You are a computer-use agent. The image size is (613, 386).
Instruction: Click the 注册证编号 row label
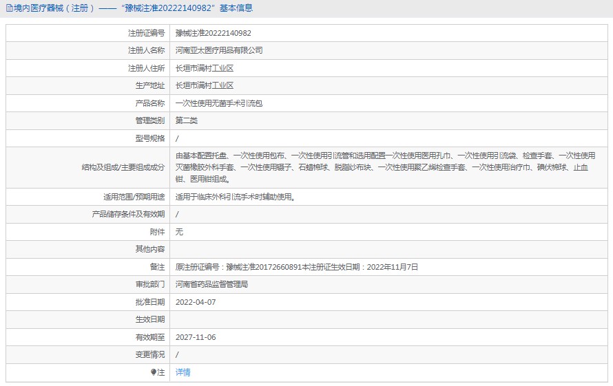coord(146,33)
